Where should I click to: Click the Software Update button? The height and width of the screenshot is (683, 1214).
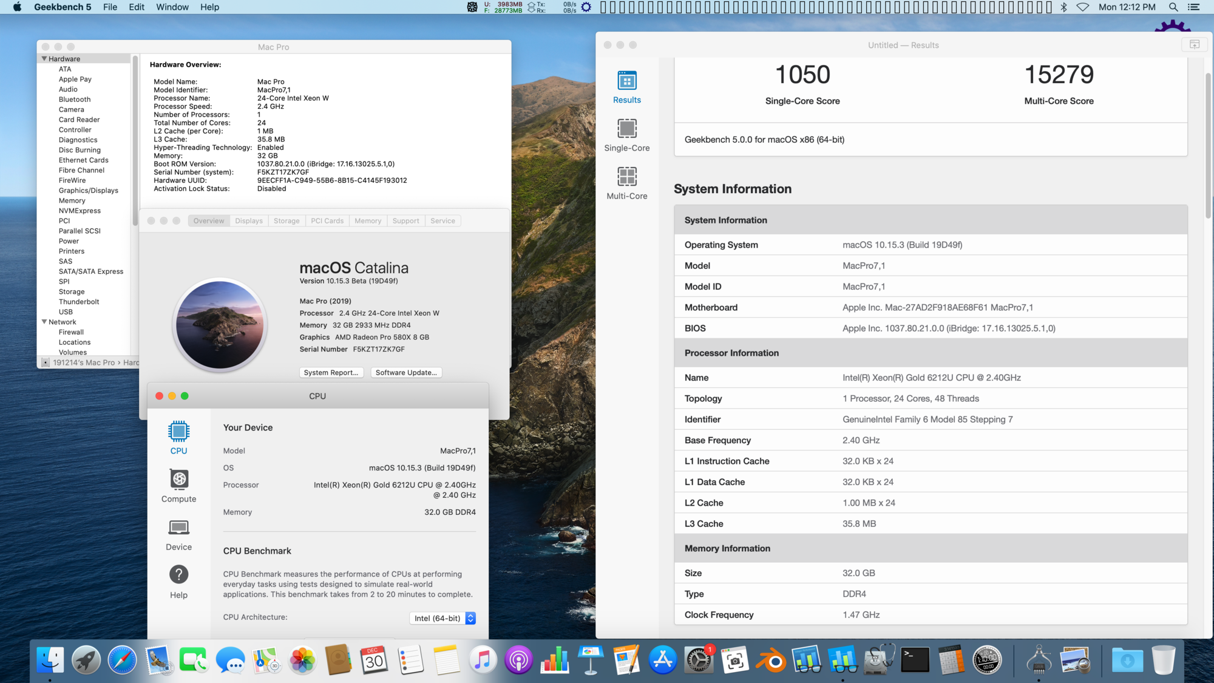pyautogui.click(x=407, y=372)
